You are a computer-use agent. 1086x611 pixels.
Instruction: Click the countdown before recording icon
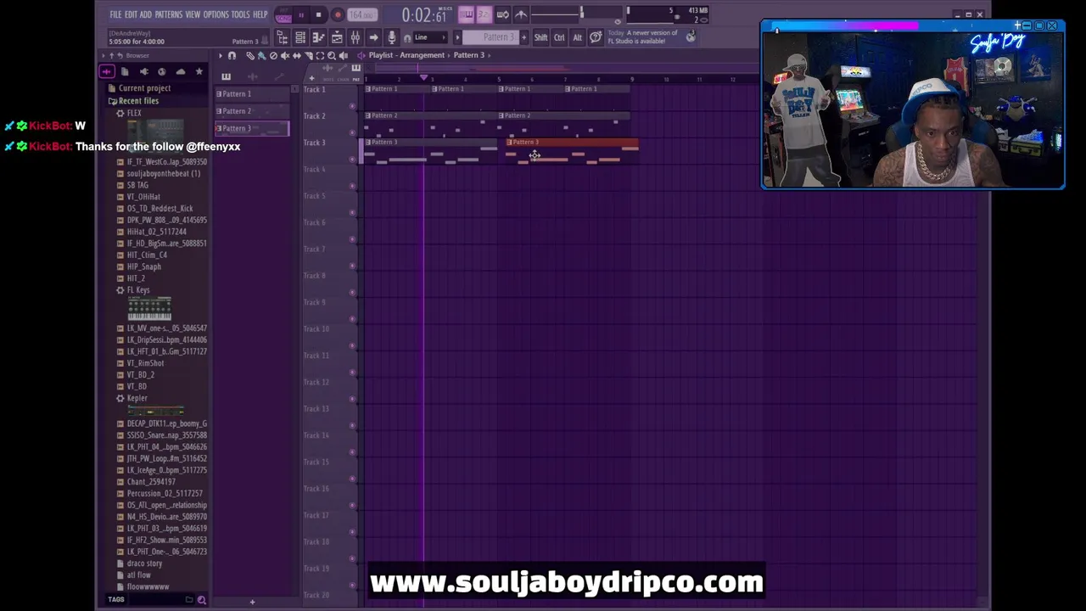484,14
